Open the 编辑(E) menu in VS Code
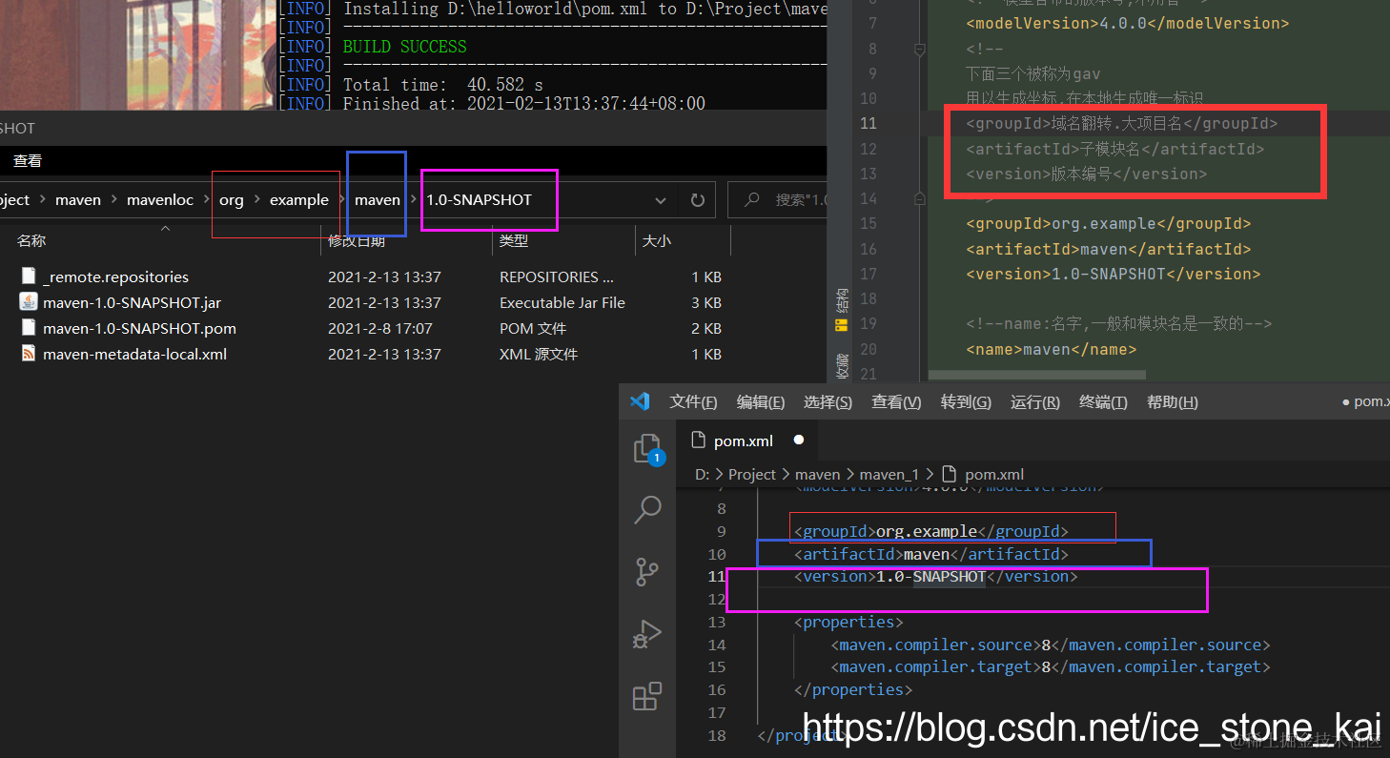 tap(761, 401)
